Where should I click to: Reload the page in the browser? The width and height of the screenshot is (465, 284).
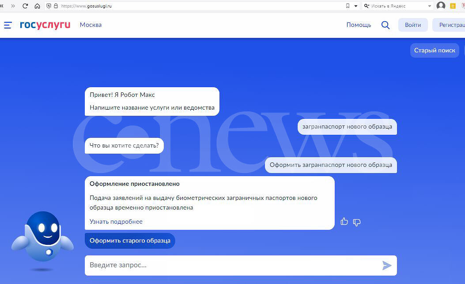coord(25,6)
